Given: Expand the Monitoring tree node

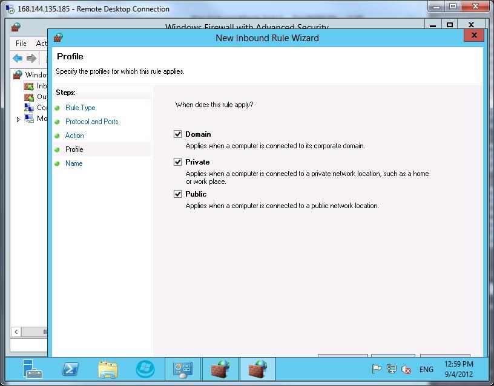Looking at the screenshot, I should pyautogui.click(x=18, y=119).
